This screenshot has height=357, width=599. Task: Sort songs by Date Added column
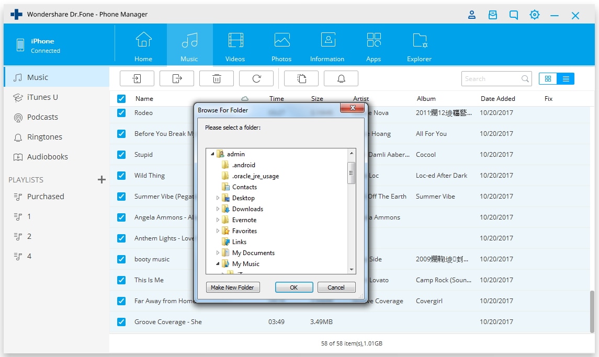click(498, 98)
